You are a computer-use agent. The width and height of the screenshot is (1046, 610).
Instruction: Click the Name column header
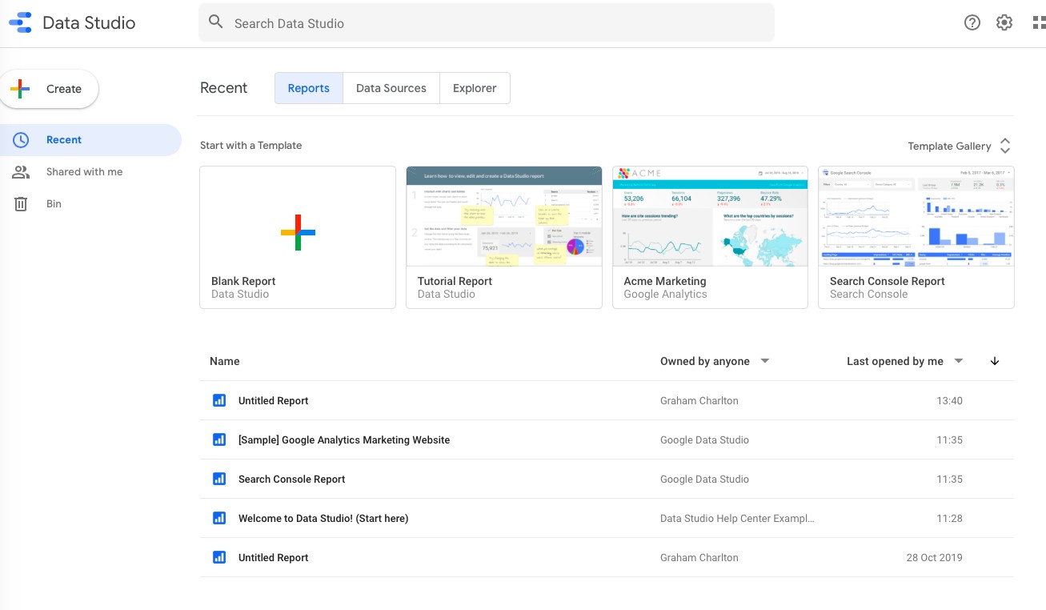point(225,361)
